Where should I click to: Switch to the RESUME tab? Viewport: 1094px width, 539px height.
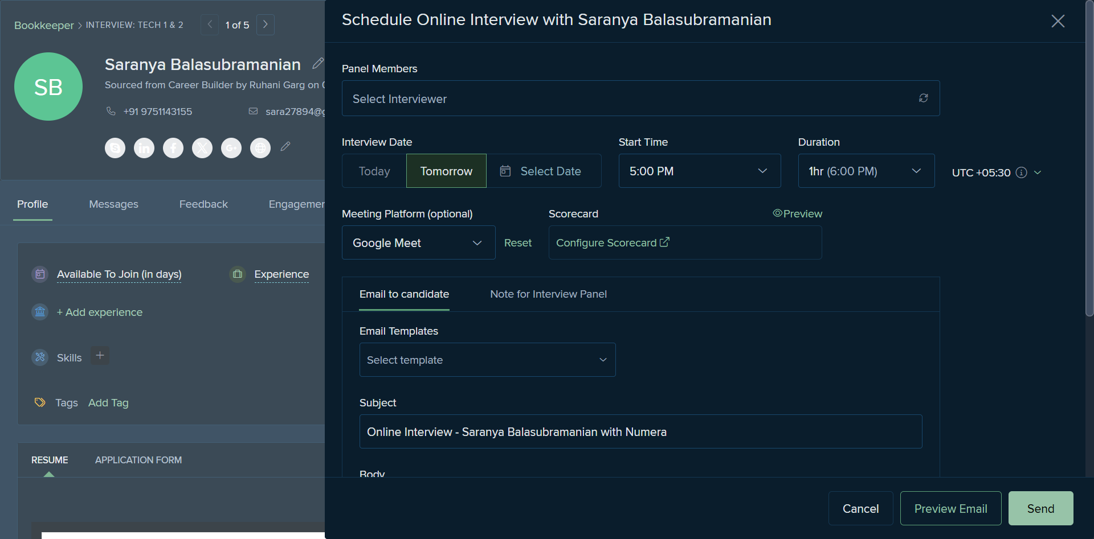[50, 460]
